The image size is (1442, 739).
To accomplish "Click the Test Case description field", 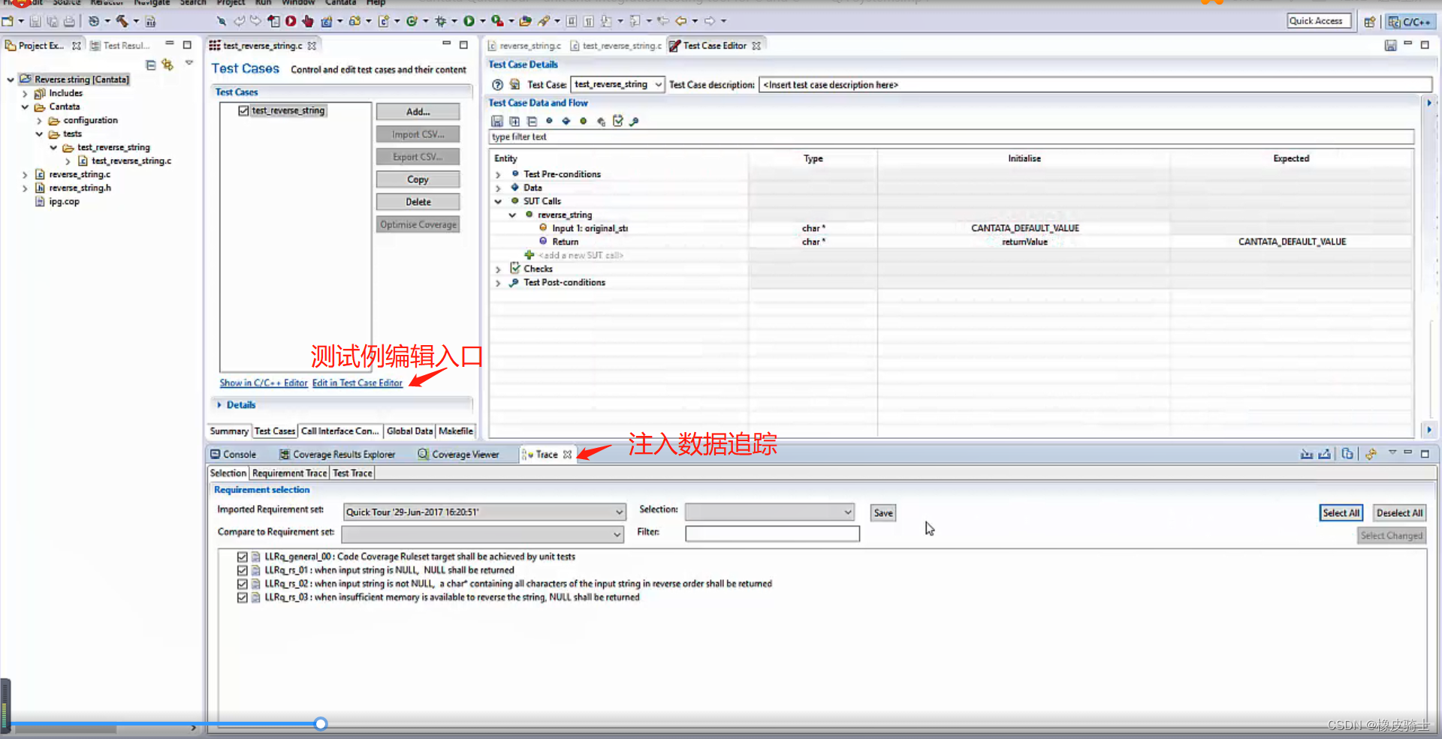I will coord(1095,85).
